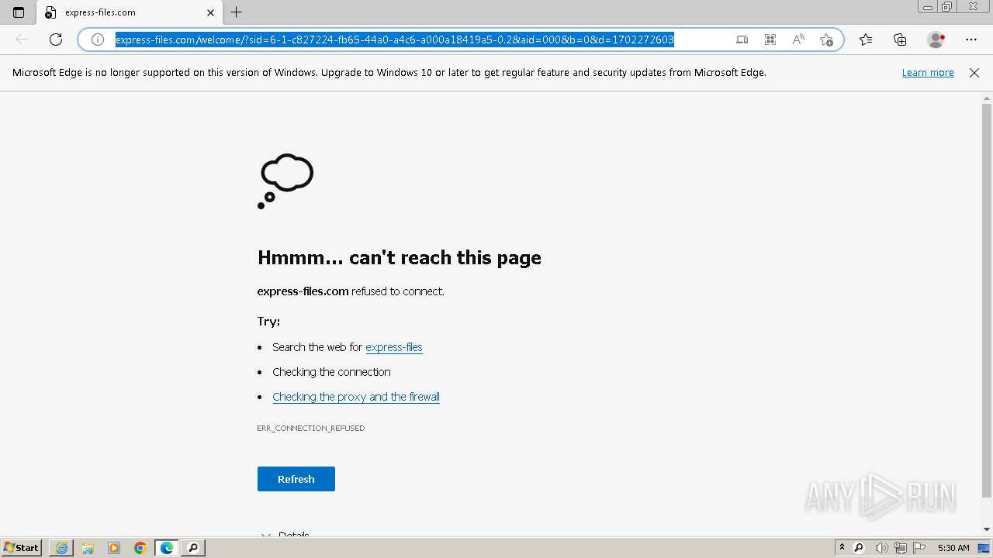Viewport: 993px width, 558px height.
Task: Search the web for express-files link
Action: (394, 347)
